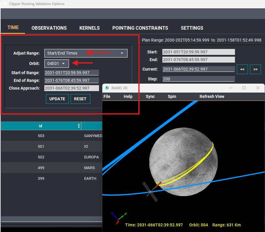The width and height of the screenshot is (265, 232).
Task: Click Refresh View in JMARS 3D
Action: (212, 96)
